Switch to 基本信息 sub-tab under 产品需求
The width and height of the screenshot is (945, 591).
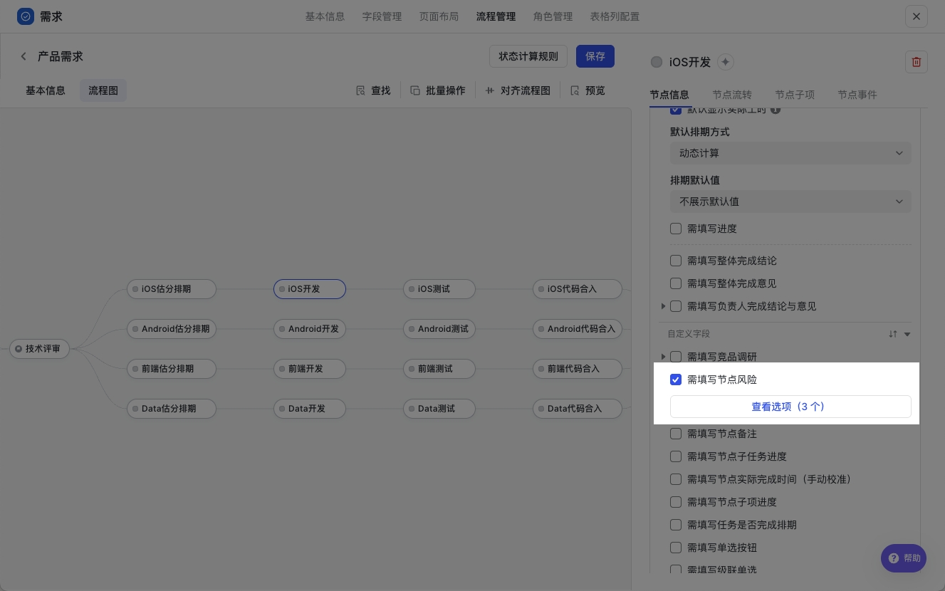coord(46,90)
